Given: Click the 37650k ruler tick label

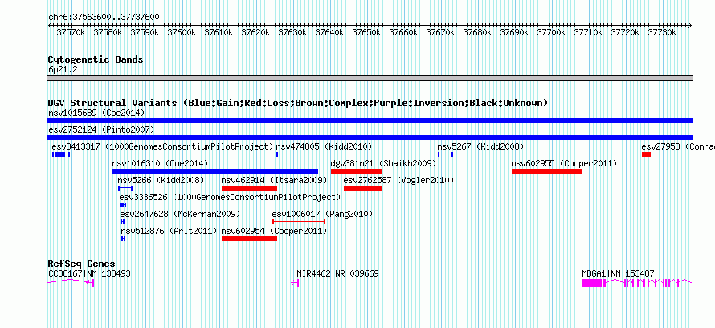Looking at the screenshot, I should 366,32.
